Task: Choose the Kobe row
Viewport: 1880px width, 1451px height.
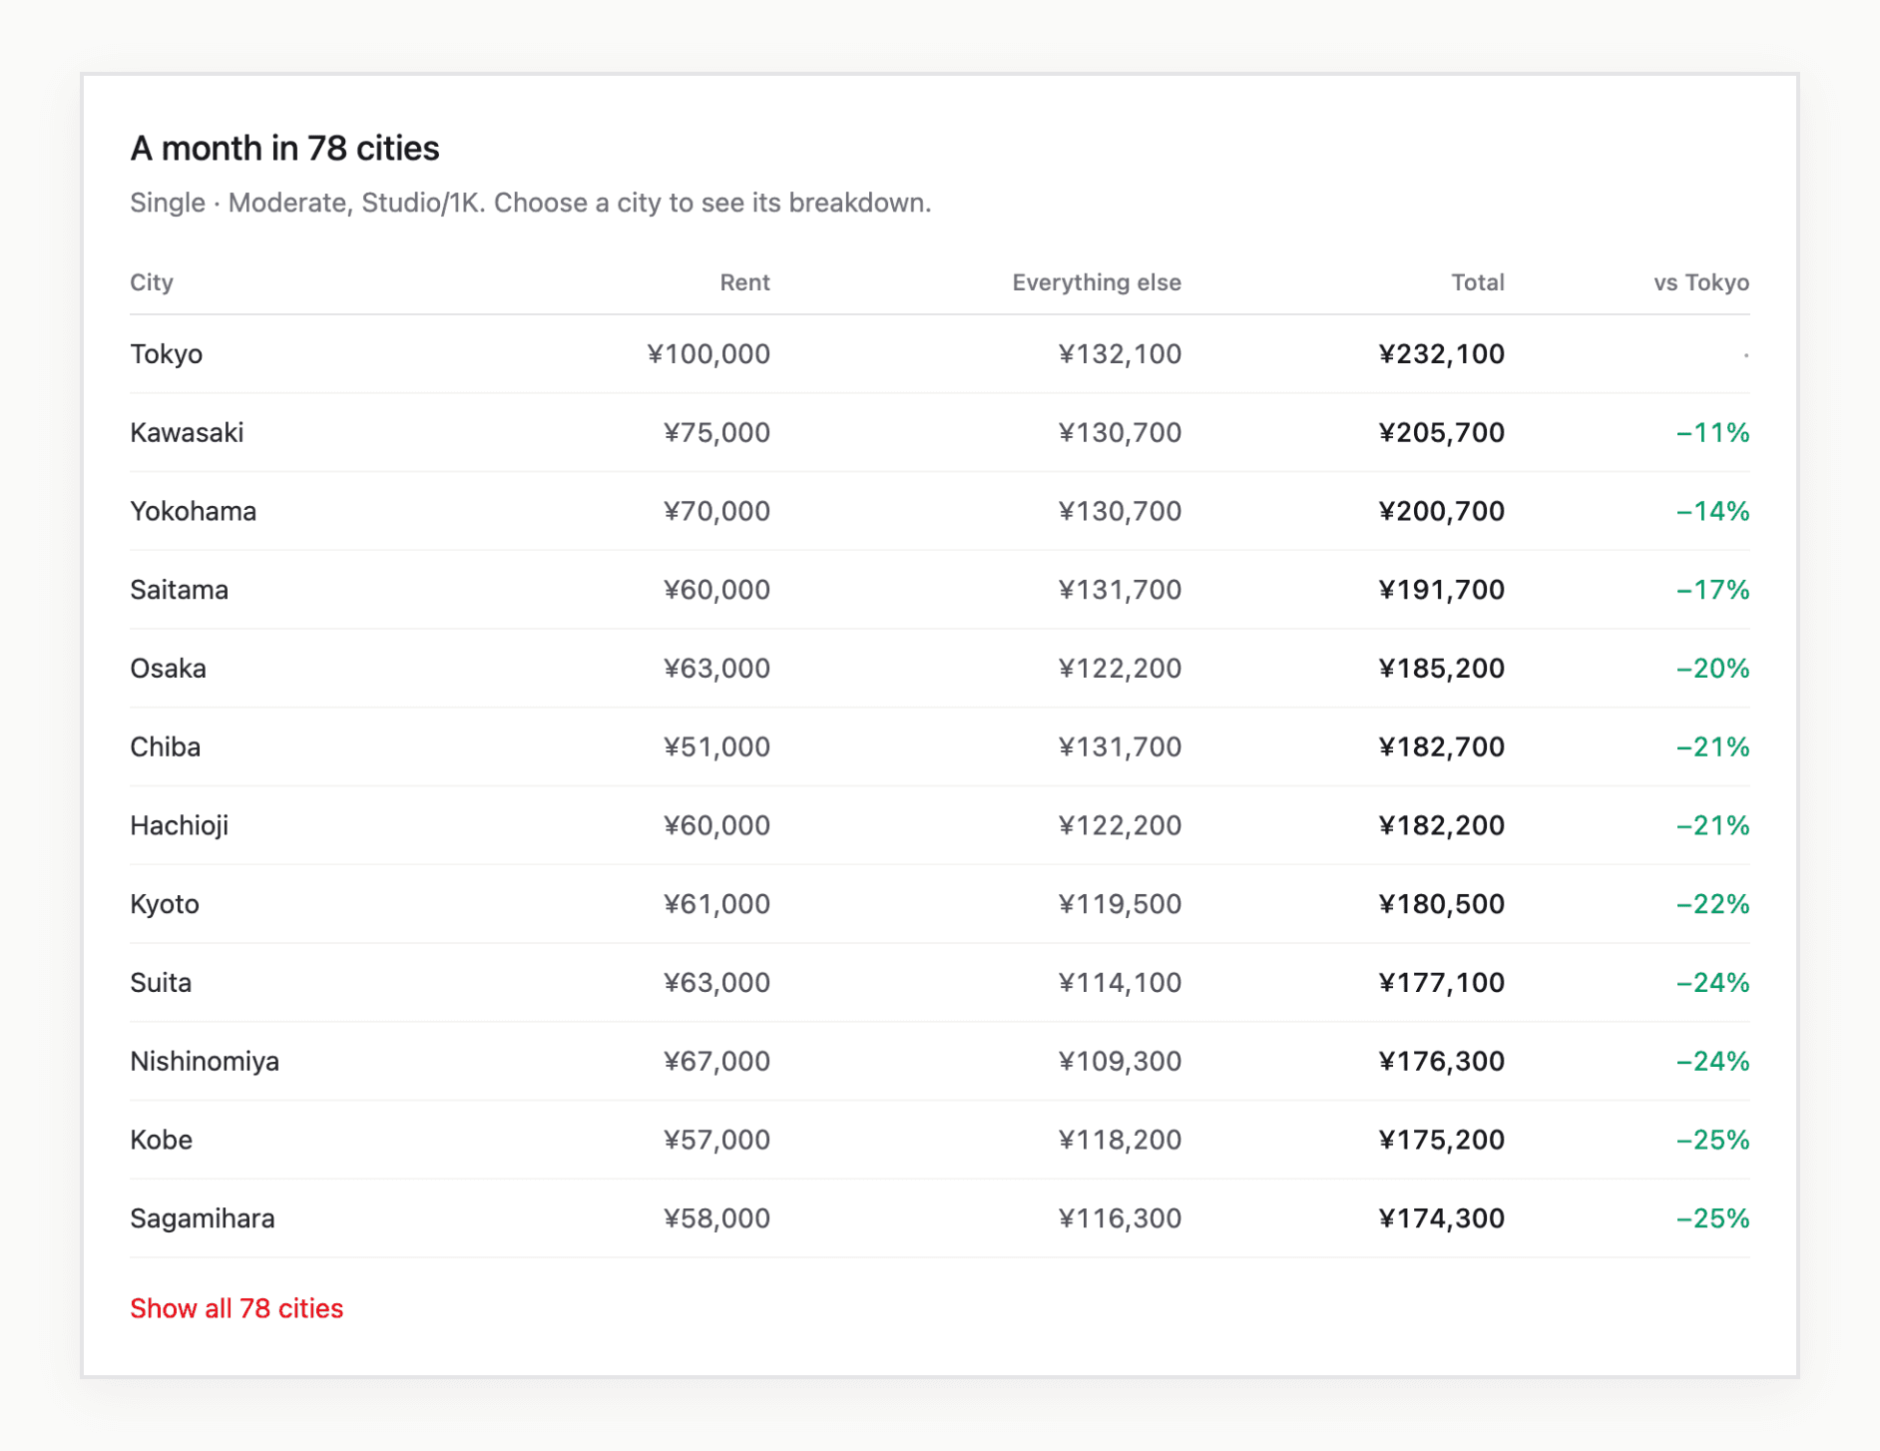Action: pos(939,1140)
